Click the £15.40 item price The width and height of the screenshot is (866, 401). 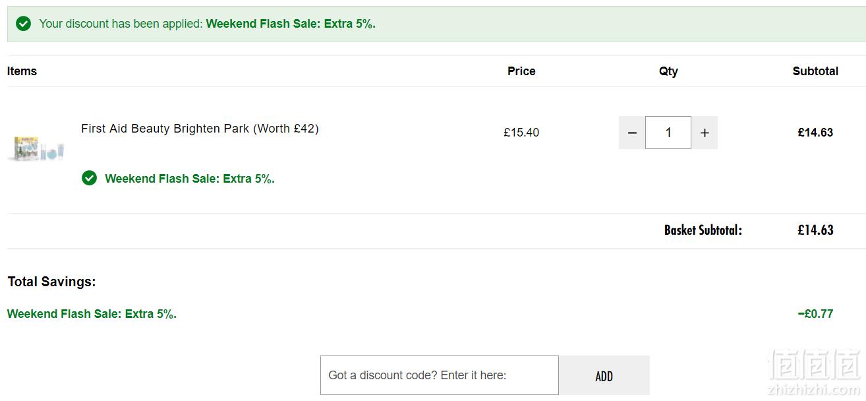point(521,133)
